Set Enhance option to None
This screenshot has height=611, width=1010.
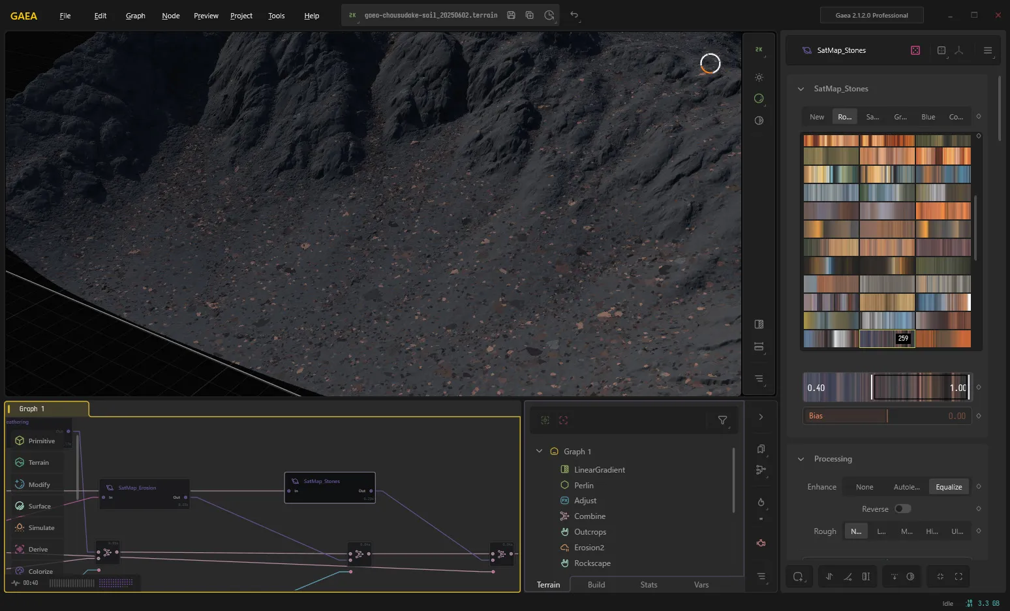click(x=865, y=487)
